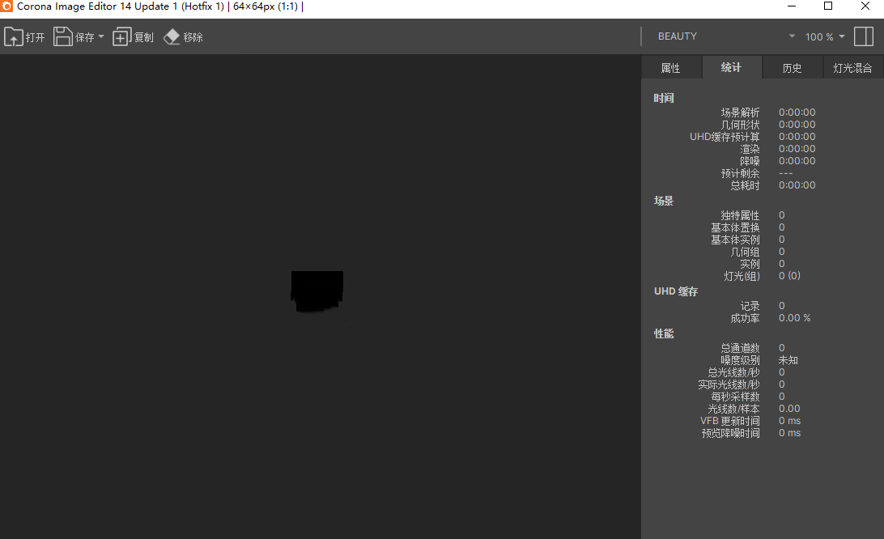The height and width of the screenshot is (539, 884).
Task: Copy the image using the 复制 icon
Action: (x=121, y=37)
